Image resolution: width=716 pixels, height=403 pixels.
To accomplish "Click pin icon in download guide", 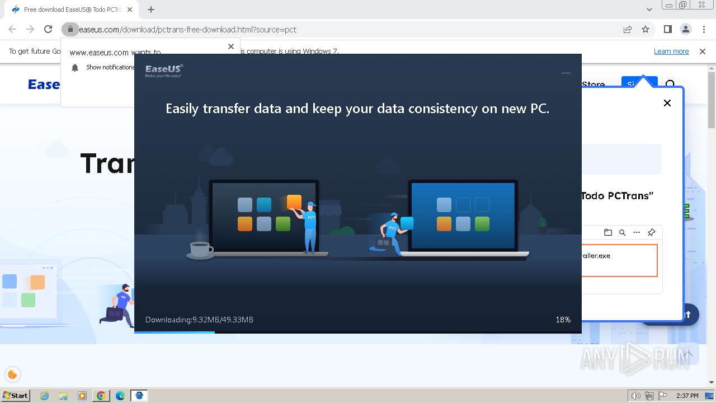I will click(651, 232).
